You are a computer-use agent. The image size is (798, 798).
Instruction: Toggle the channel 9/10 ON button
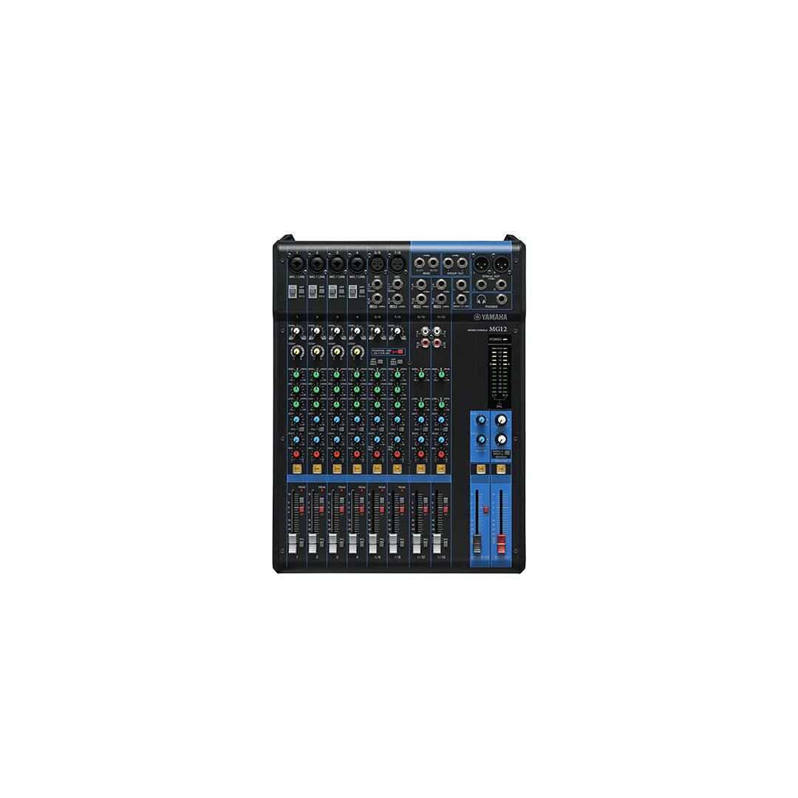click(421, 468)
